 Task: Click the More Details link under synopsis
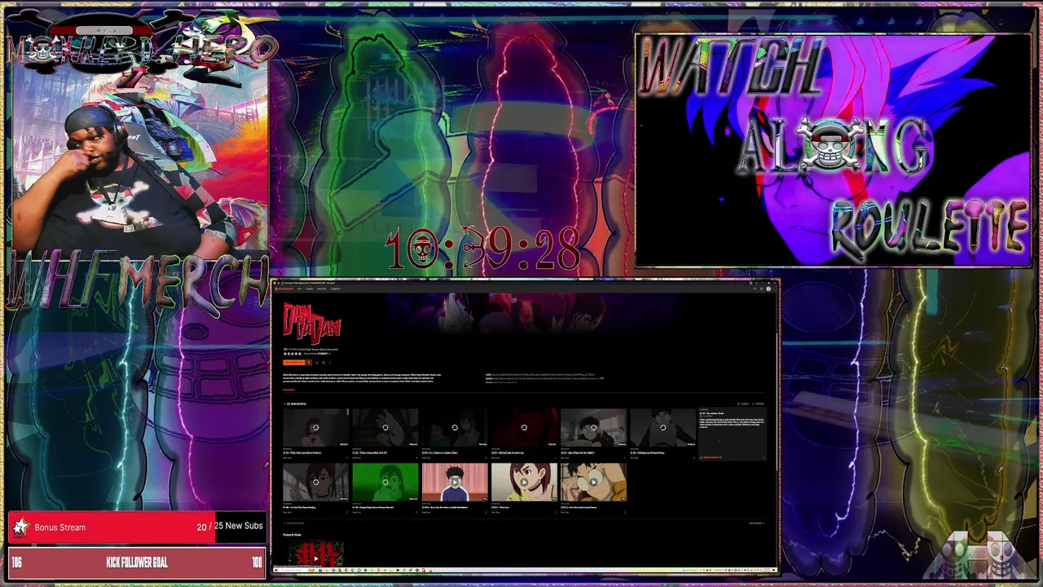(288, 390)
